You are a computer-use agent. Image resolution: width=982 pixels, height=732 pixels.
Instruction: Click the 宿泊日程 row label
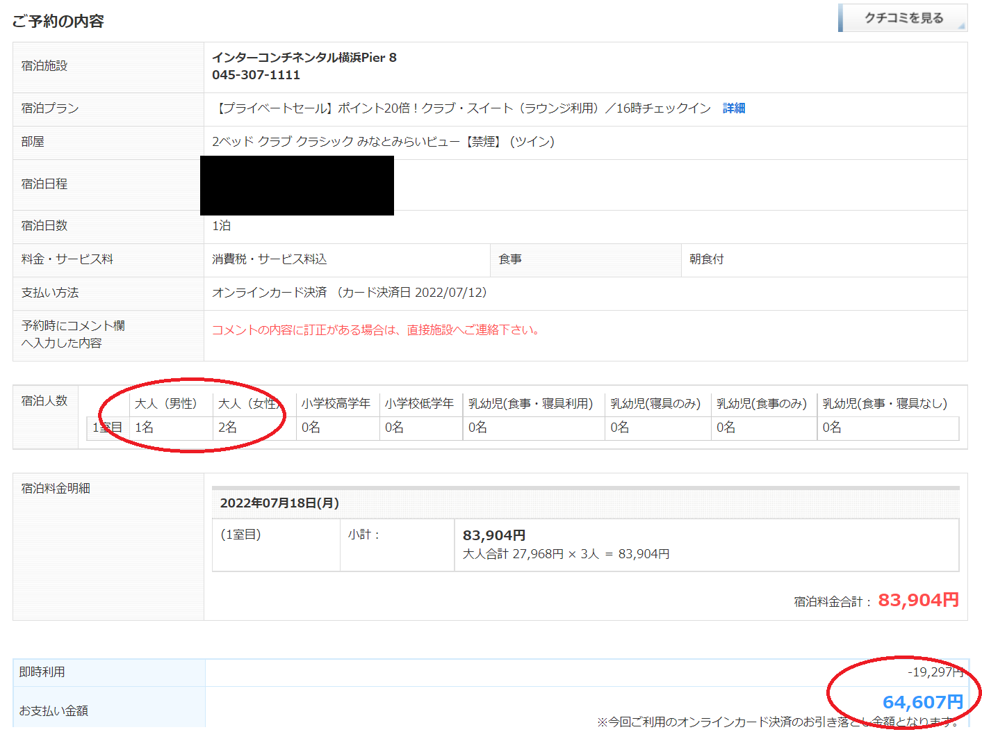tap(44, 184)
